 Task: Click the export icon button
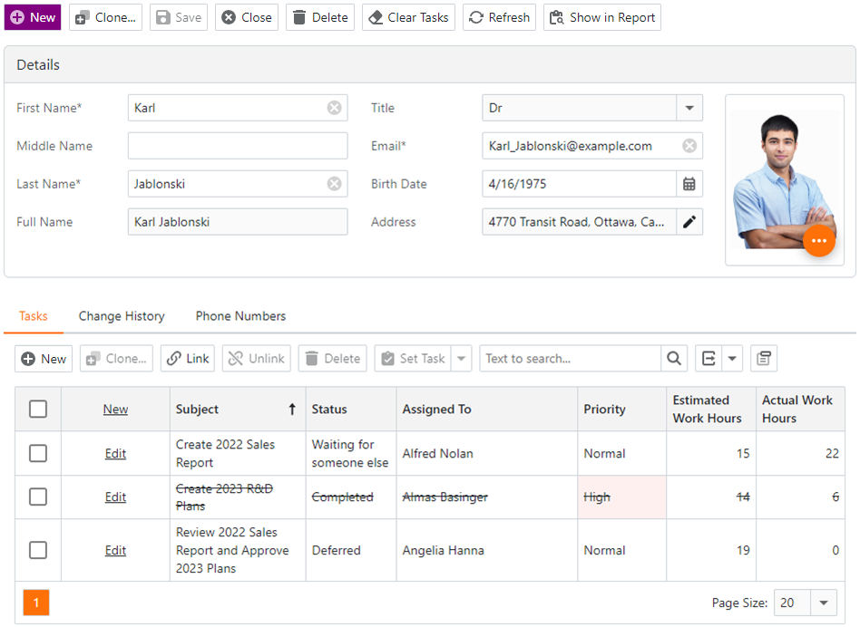(x=709, y=359)
